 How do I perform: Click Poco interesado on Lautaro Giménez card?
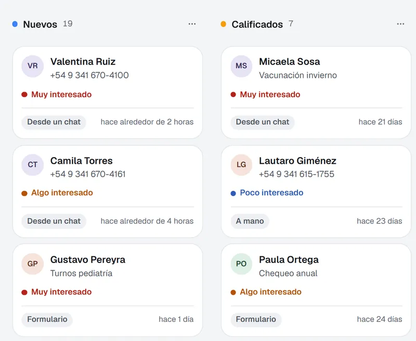coord(271,193)
